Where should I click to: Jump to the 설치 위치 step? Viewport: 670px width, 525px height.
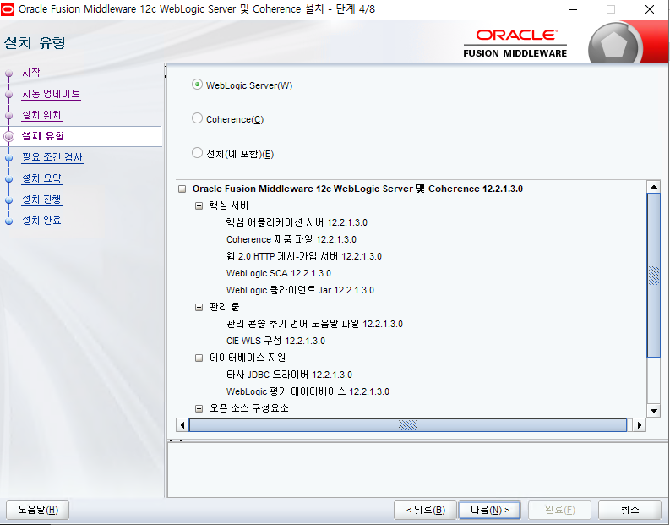pyautogui.click(x=41, y=116)
